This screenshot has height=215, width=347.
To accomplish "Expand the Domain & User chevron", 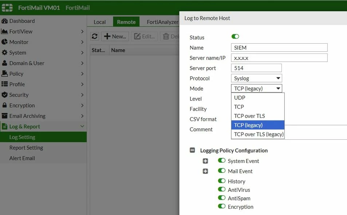I will (82, 63).
